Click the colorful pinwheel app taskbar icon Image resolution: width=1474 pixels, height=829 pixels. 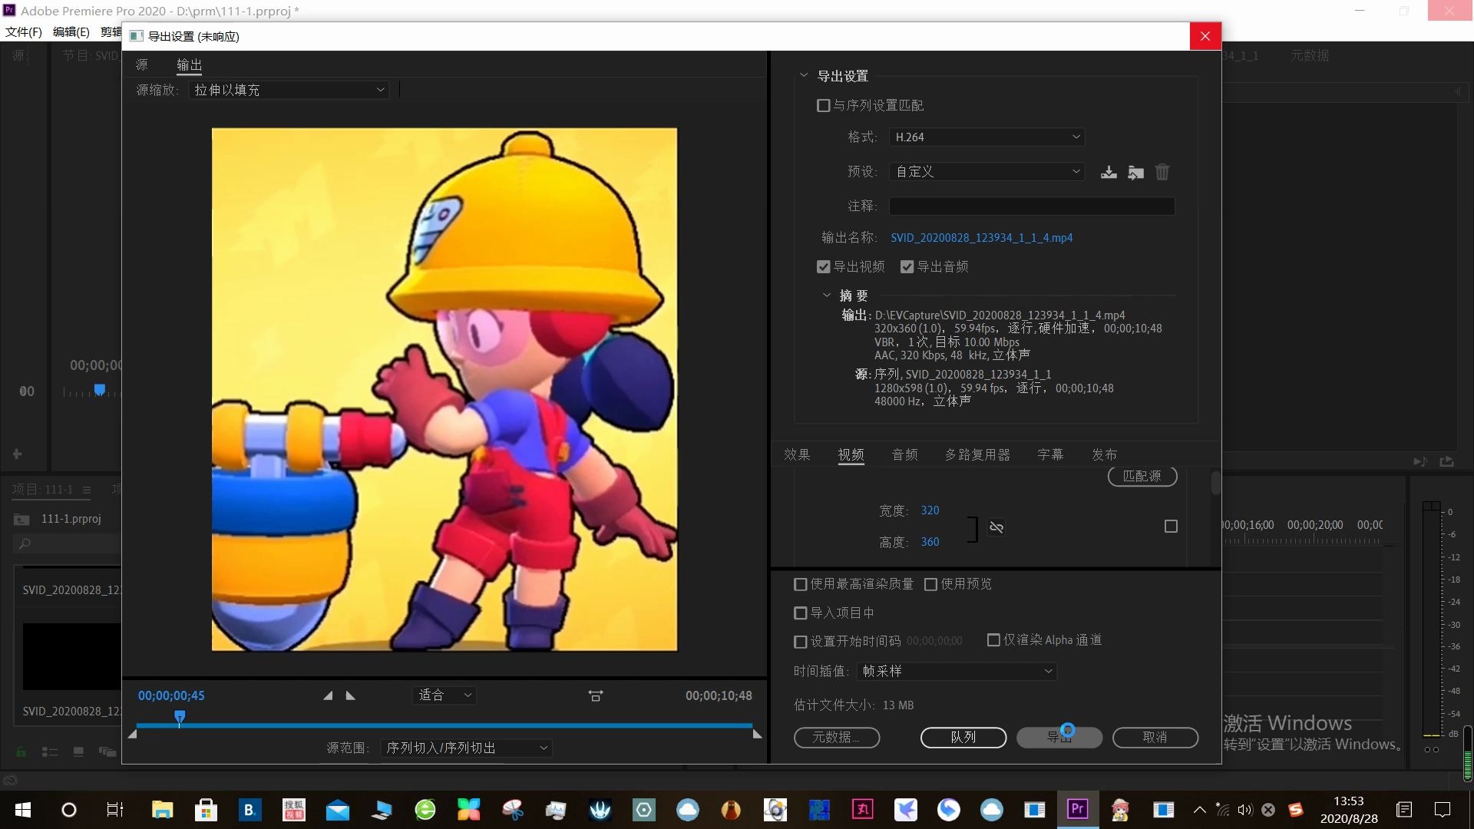tap(469, 809)
